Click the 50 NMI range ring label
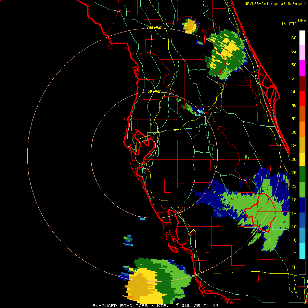The image size is (308, 308). pyautogui.click(x=154, y=91)
